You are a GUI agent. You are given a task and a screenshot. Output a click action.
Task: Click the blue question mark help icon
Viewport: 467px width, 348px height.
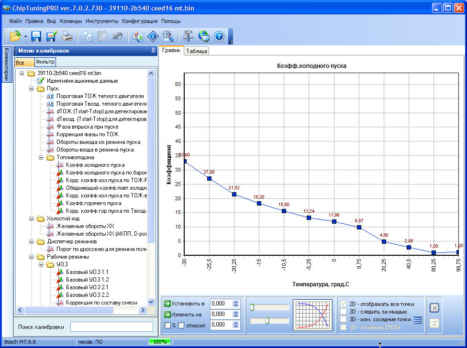(x=219, y=36)
